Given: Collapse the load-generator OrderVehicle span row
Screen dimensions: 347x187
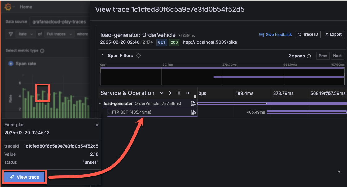Looking at the screenshot, I should (x=100, y=104).
